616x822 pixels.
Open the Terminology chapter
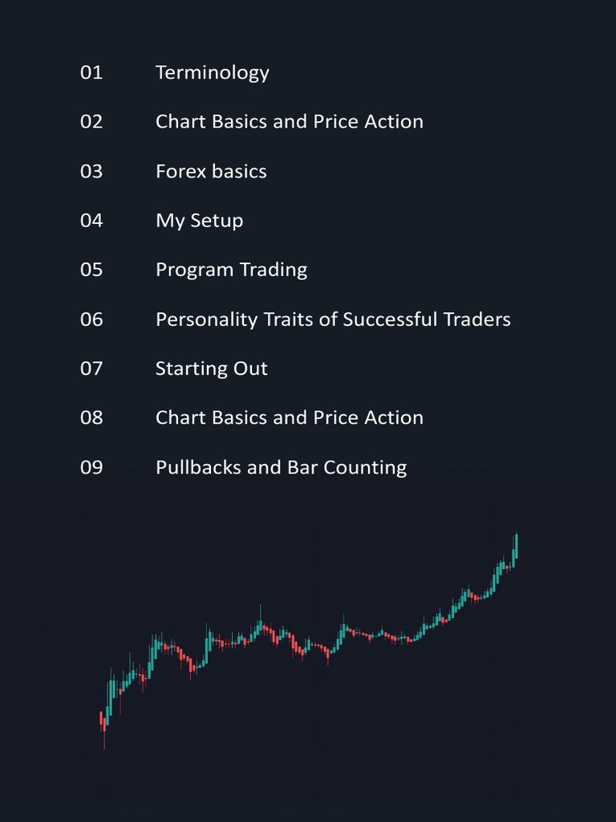tap(212, 73)
